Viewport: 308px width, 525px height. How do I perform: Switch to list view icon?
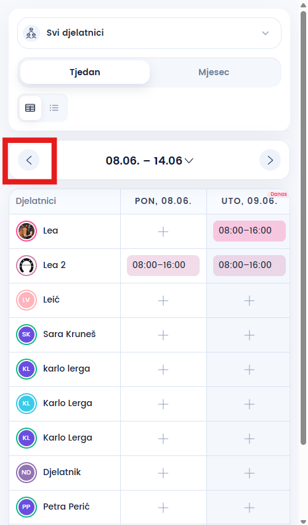click(x=54, y=108)
